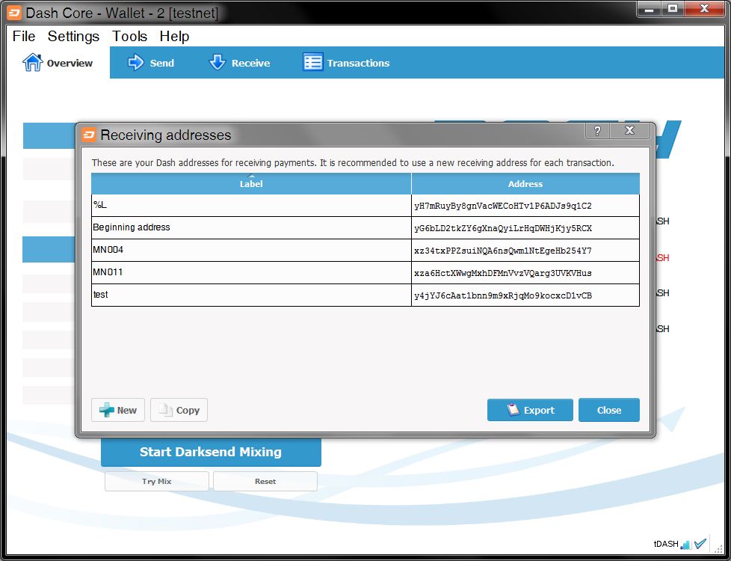Close the Dash Core main window

[704, 8]
